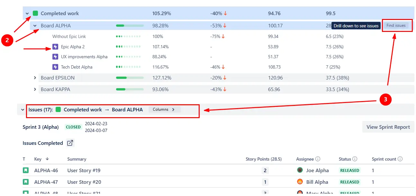Click the Board EPSILON 127.12% value
The image size is (416, 196).
[162, 78]
